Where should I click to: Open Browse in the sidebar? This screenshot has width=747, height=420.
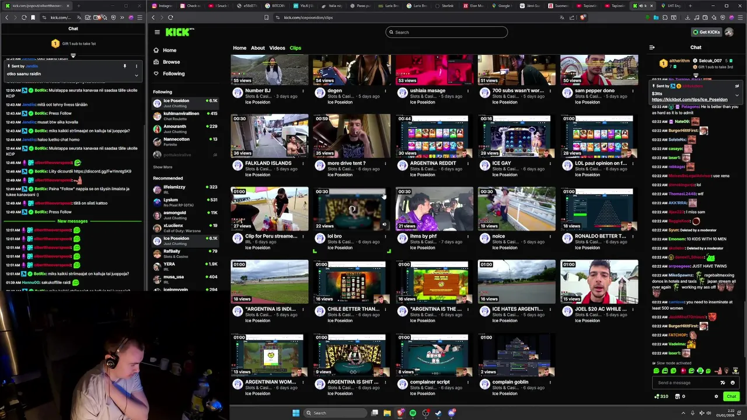(166, 62)
